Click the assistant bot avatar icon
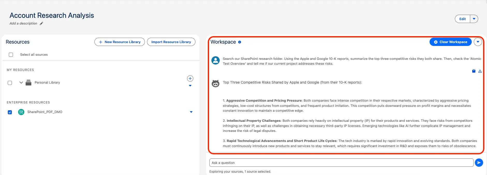 216,83
